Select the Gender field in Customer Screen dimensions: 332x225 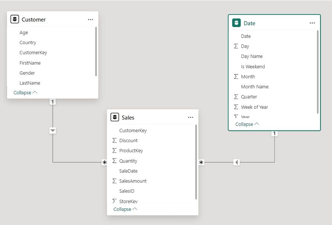(x=28, y=73)
